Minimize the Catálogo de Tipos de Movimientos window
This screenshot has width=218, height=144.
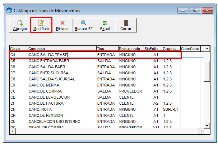183,10
